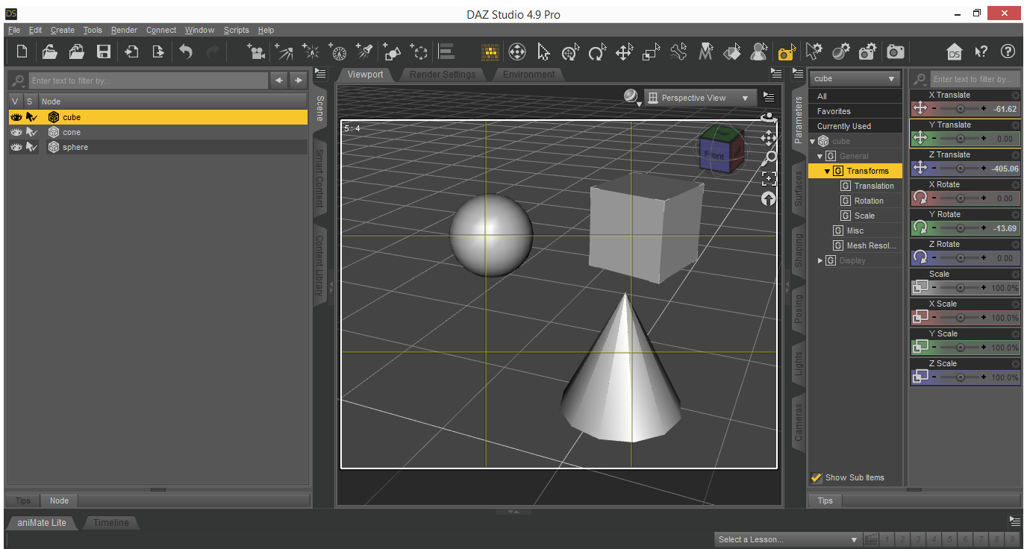This screenshot has height=549, width=1024.
Task: Open the new file icon
Action: [22, 51]
